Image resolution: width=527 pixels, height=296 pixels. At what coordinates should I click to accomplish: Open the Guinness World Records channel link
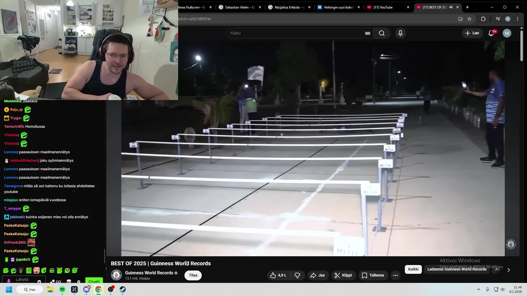point(149,273)
